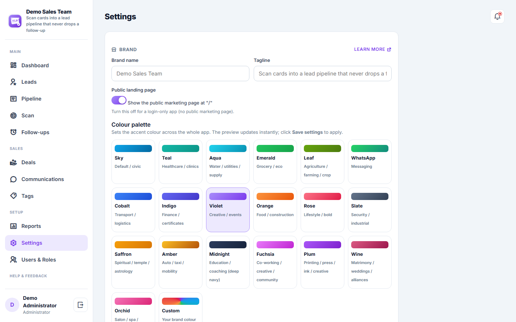Choose the Custom brand colour card

[x=181, y=307]
